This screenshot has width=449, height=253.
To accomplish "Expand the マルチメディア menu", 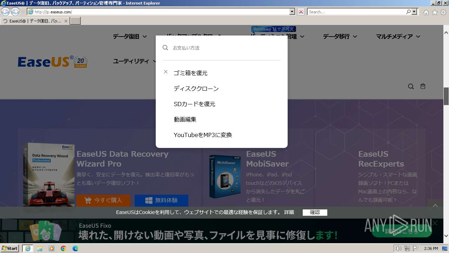I will click(398, 37).
